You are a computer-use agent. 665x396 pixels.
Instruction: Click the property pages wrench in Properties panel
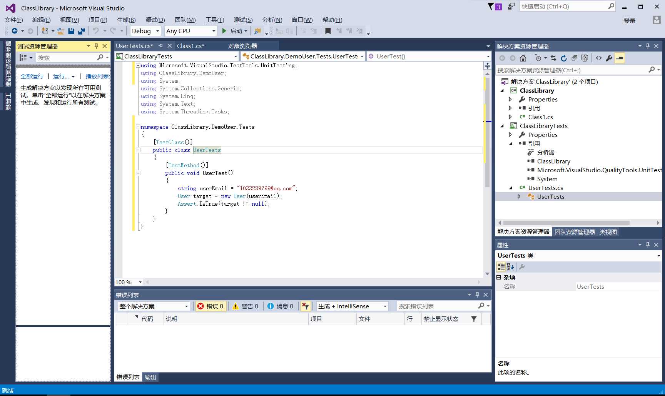pos(522,266)
